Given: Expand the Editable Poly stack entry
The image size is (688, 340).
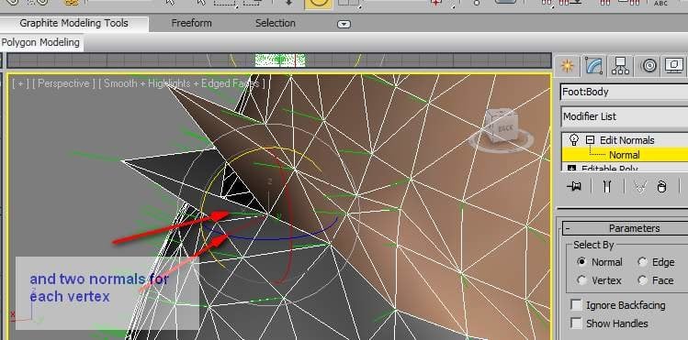Looking at the screenshot, I should (x=571, y=169).
